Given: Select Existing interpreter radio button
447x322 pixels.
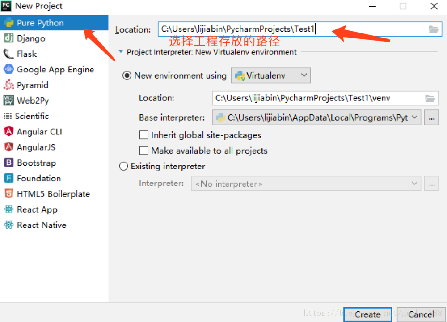Looking at the screenshot, I should (x=123, y=166).
